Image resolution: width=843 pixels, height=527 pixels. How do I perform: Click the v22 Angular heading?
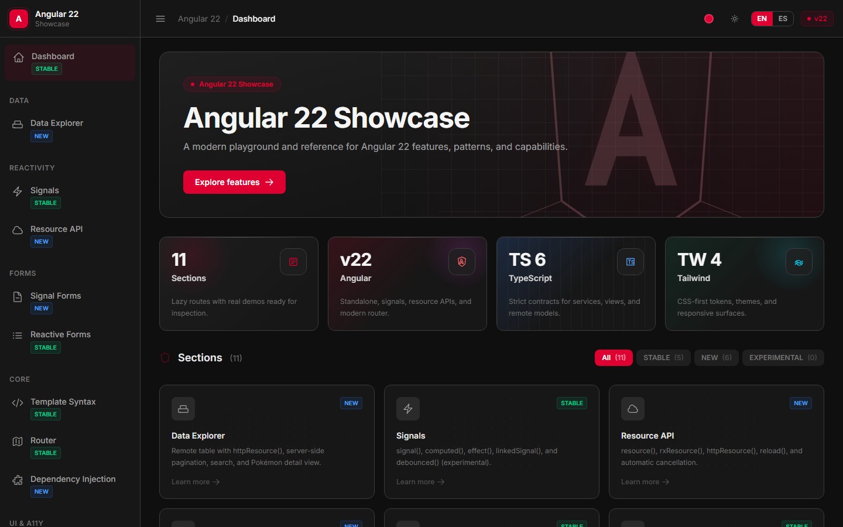coord(356,259)
